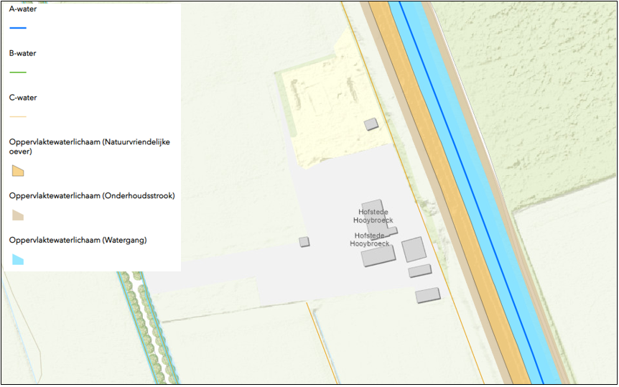This screenshot has width=619, height=387.
Task: Click the C-water legend label
Action: click(23, 98)
